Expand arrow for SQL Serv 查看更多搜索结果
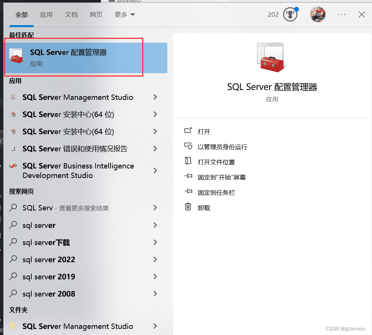 155,208
